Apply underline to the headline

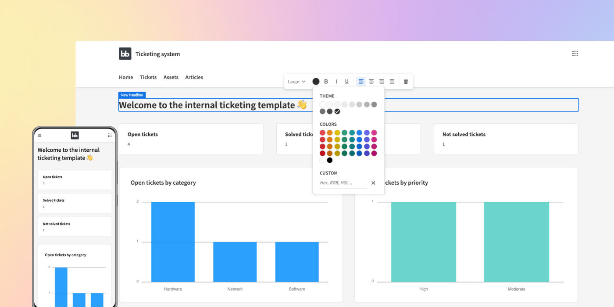[346, 82]
